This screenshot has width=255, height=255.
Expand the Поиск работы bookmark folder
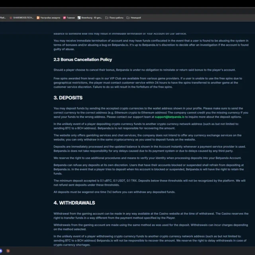[x=114, y=18]
